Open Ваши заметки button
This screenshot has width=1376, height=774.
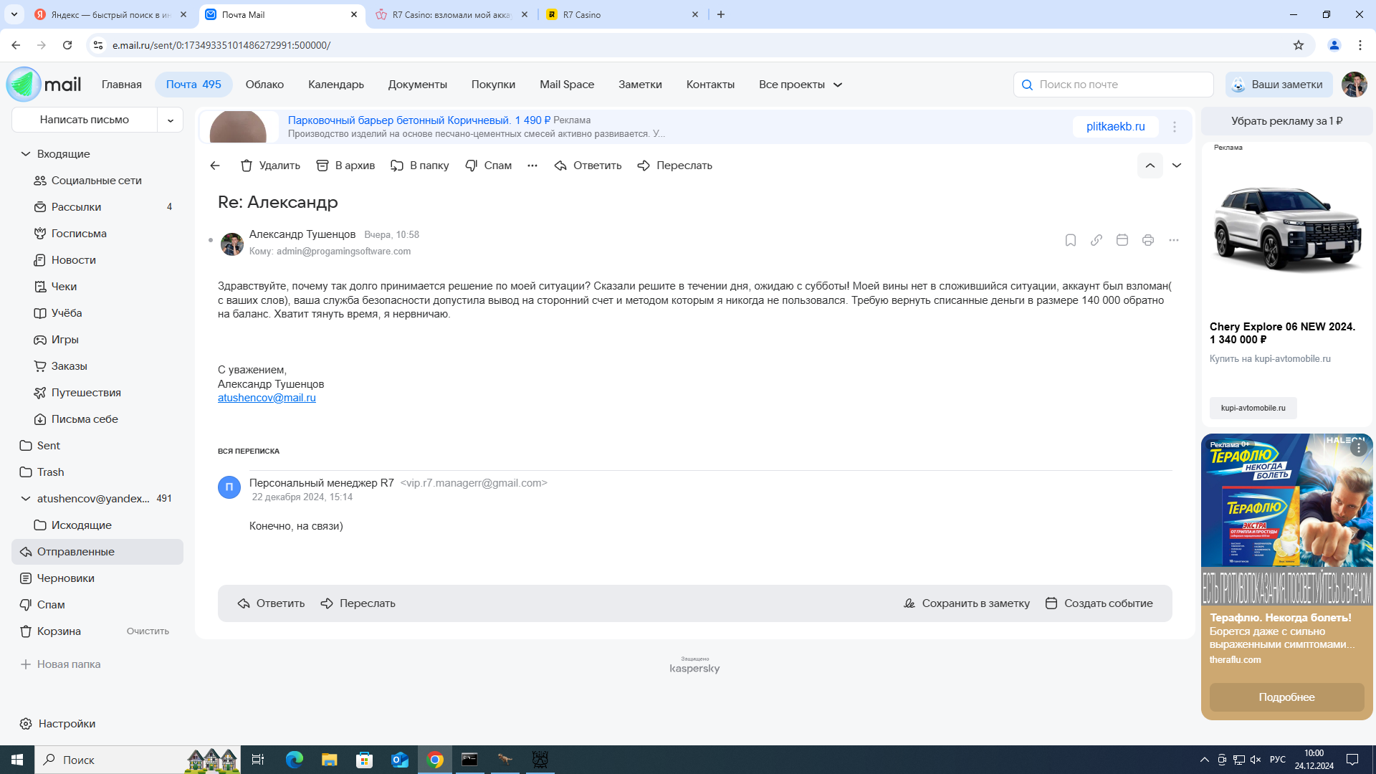1279,85
